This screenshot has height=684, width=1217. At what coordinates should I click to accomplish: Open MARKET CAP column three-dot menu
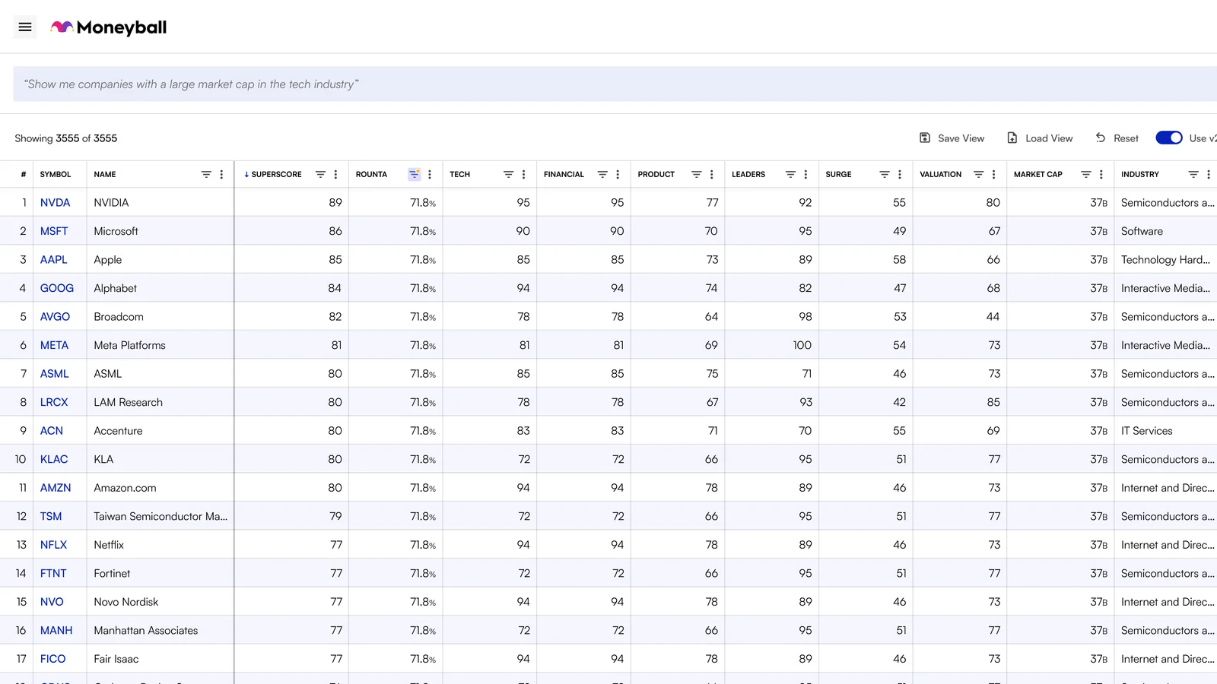click(1101, 175)
